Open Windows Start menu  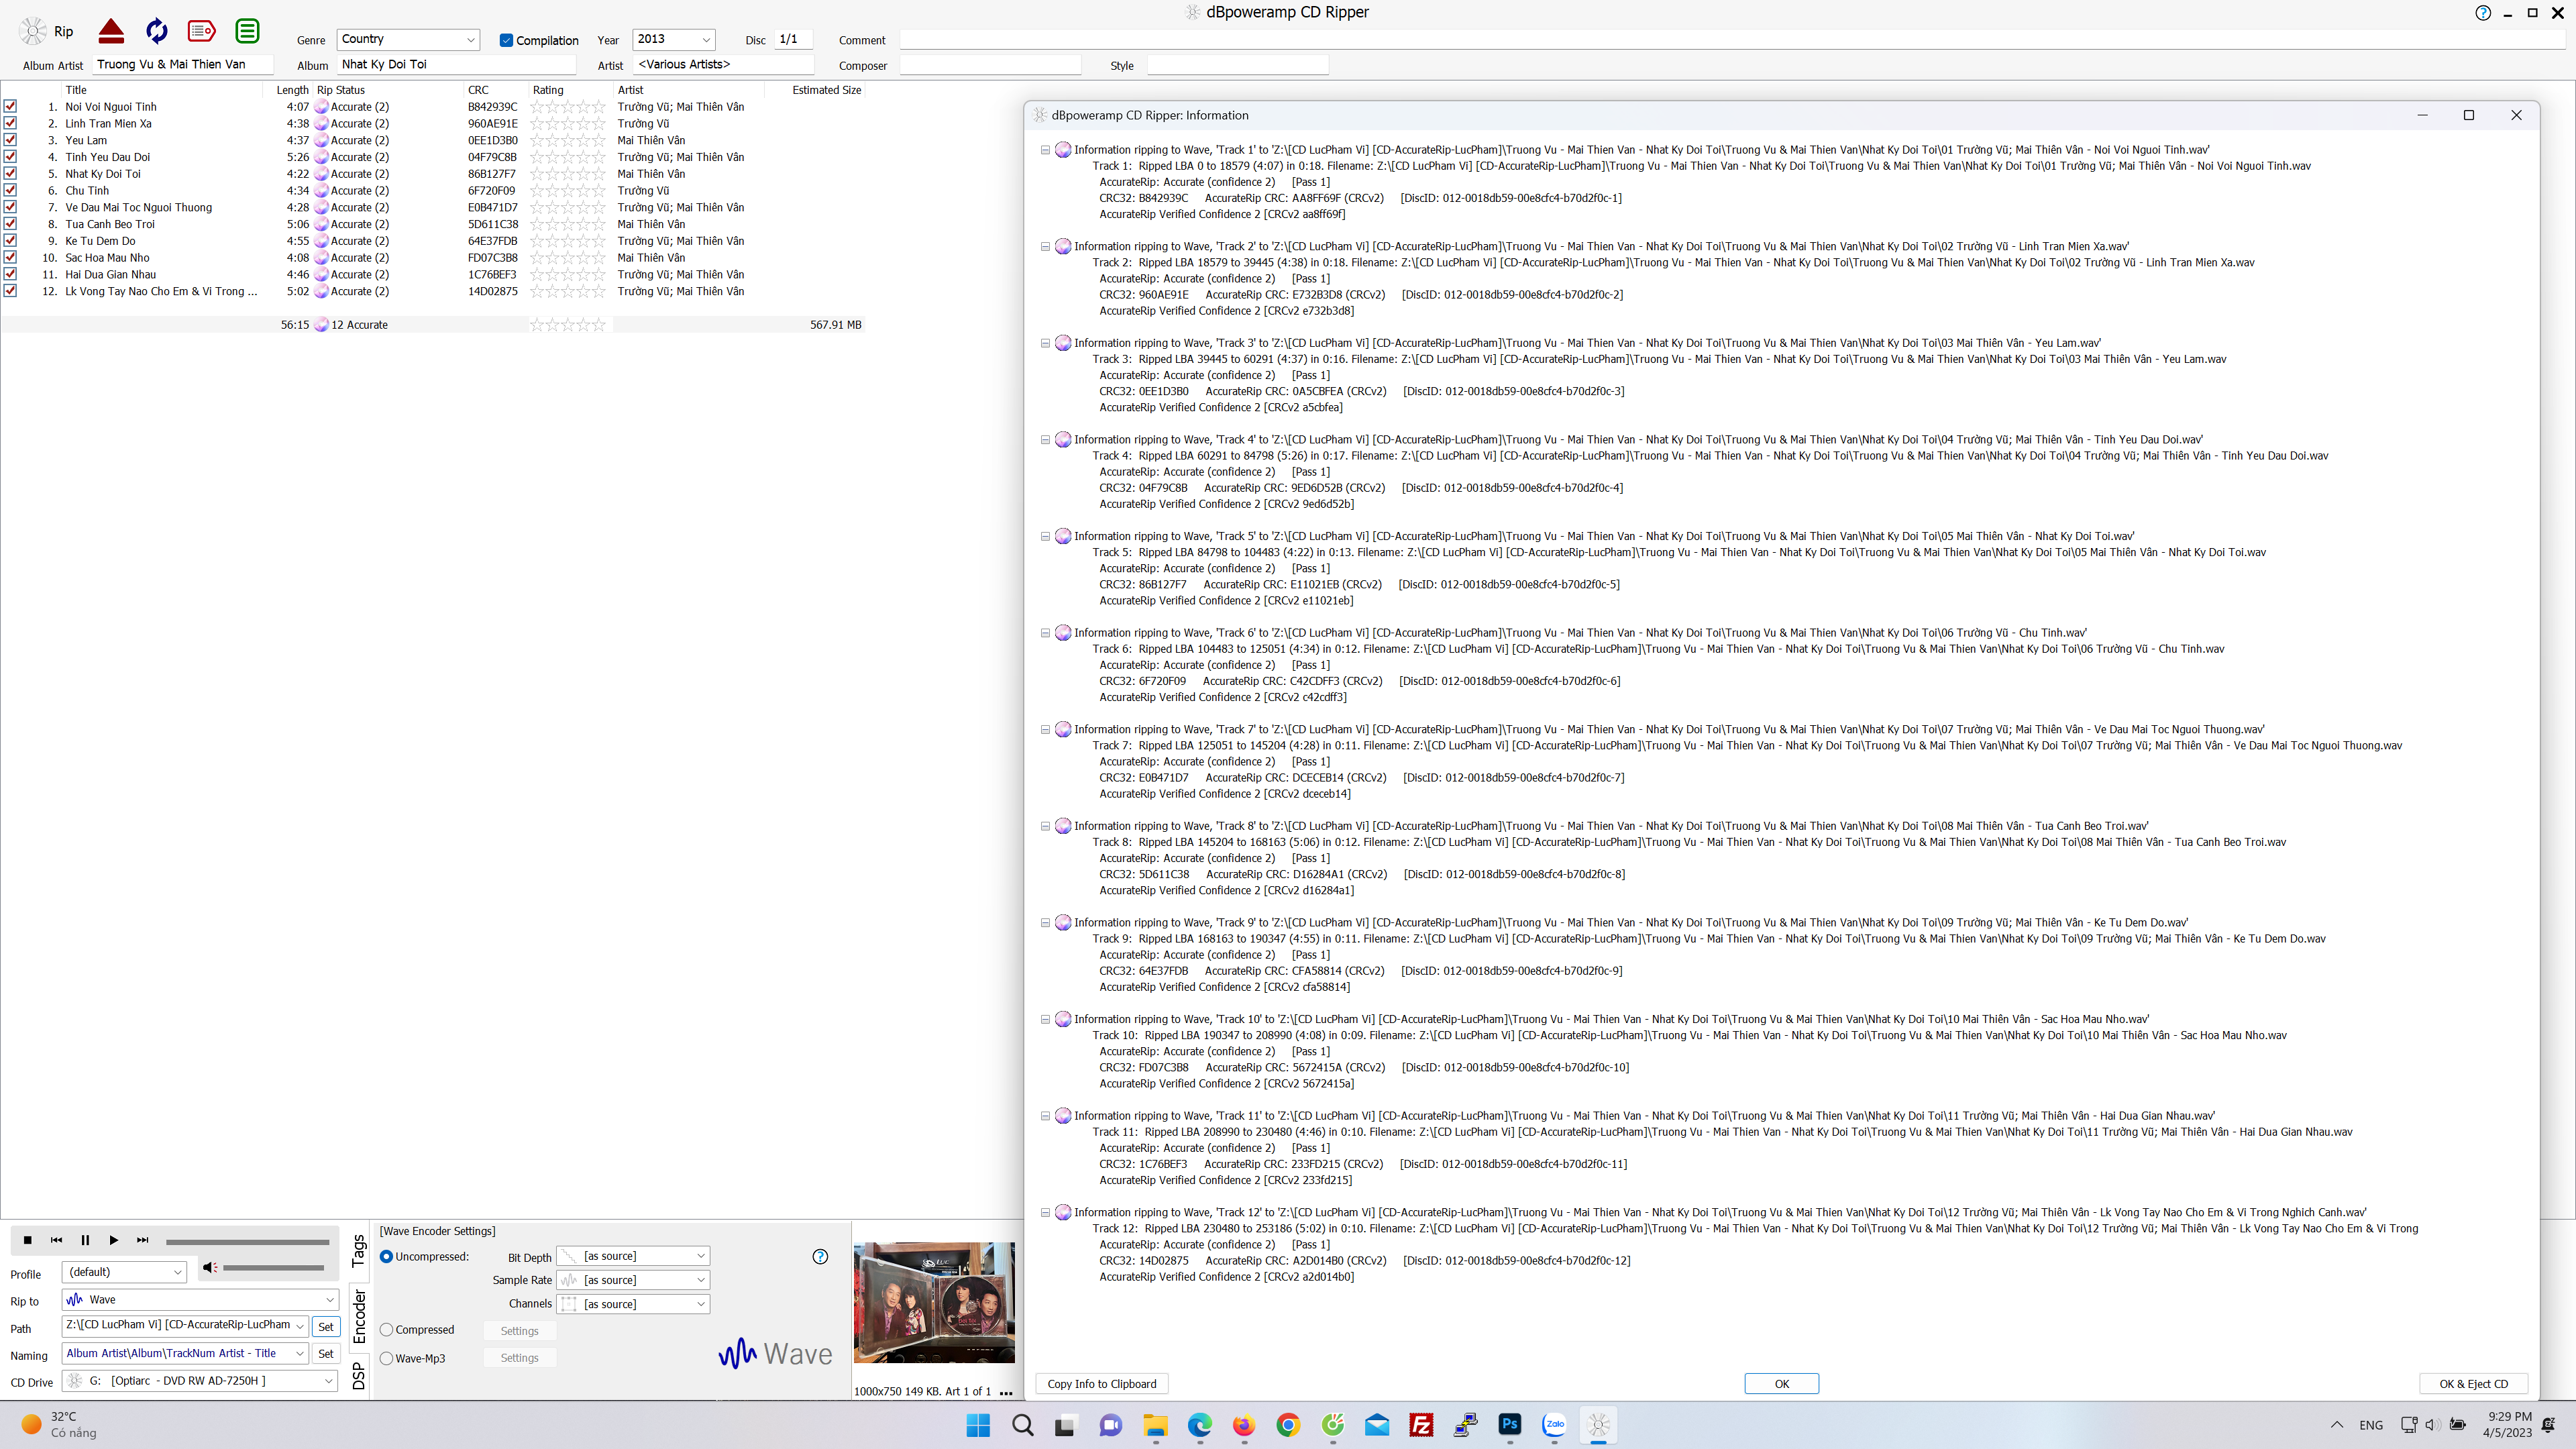click(978, 1425)
